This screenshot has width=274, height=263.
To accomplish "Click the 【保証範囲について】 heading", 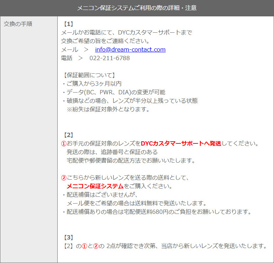I will click(89, 75).
